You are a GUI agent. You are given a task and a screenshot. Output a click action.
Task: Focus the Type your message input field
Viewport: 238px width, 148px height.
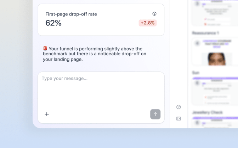pyautogui.click(x=101, y=90)
